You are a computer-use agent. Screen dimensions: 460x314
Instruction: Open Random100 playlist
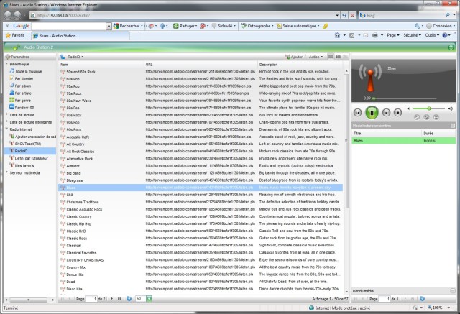[22, 108]
